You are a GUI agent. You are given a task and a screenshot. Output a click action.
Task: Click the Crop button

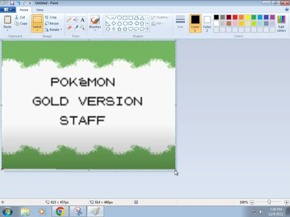point(51,17)
